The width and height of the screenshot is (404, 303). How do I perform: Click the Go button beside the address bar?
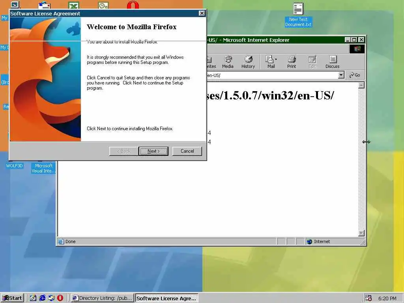coord(355,75)
